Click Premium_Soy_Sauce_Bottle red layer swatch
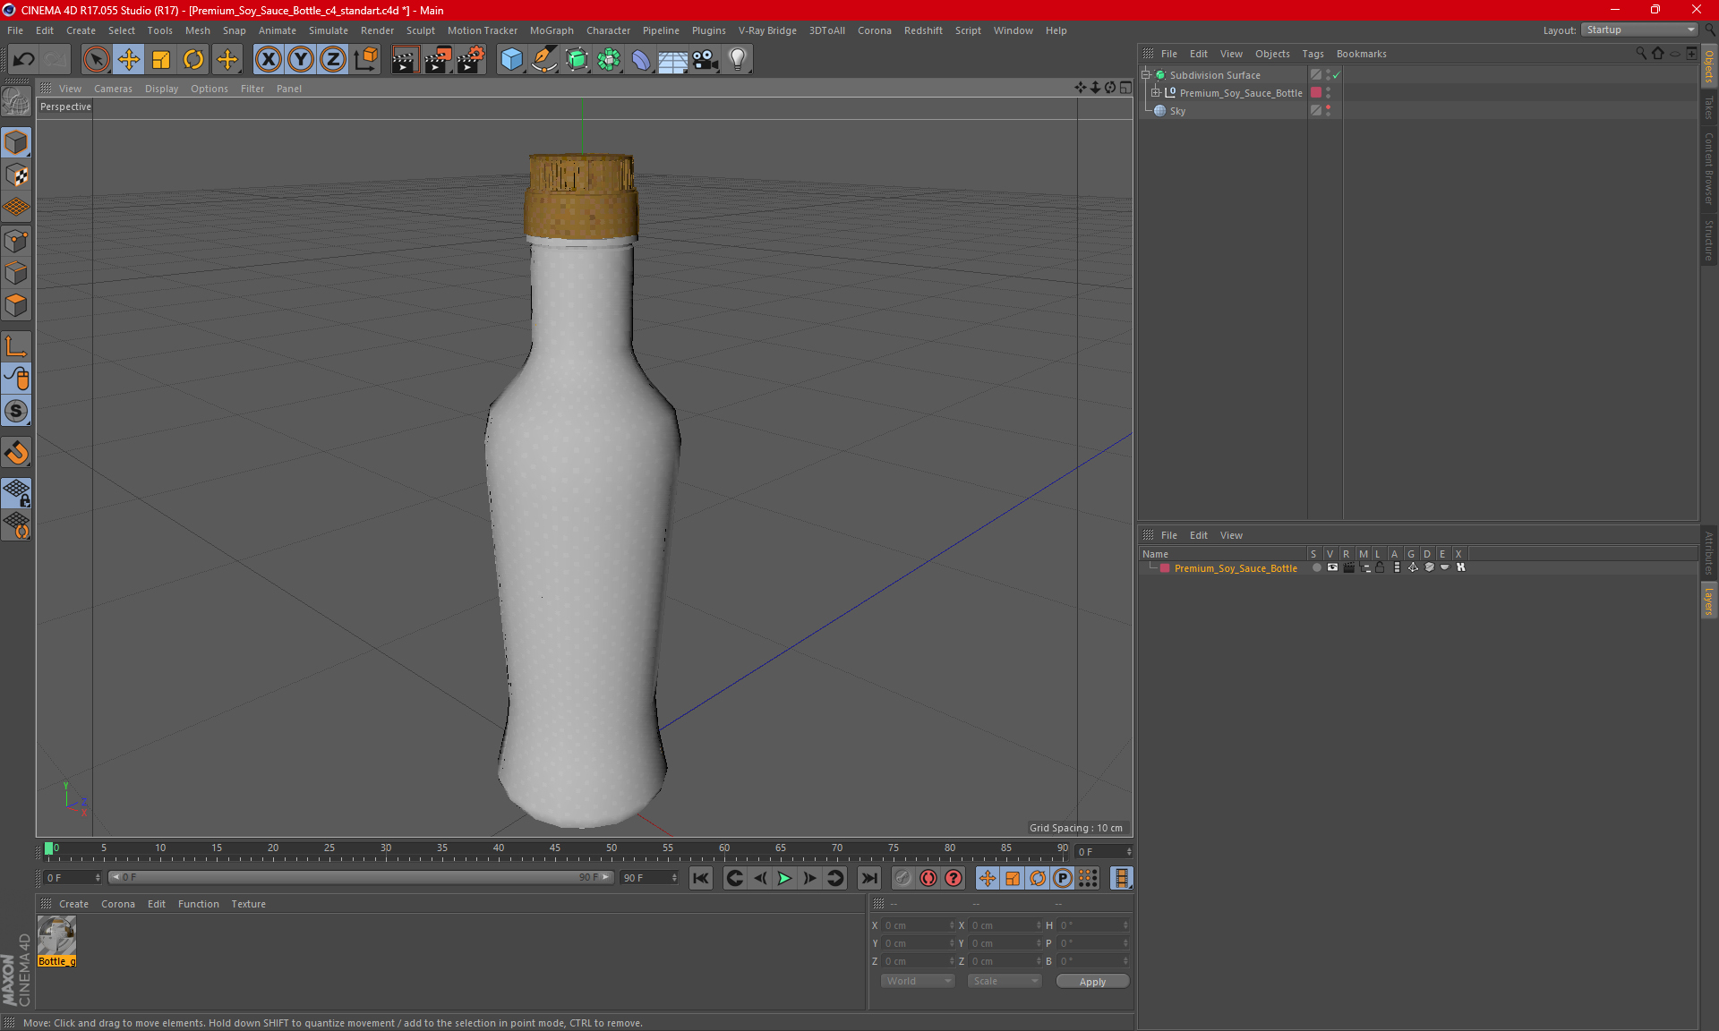Viewport: 1719px width, 1031px height. click(x=1316, y=92)
